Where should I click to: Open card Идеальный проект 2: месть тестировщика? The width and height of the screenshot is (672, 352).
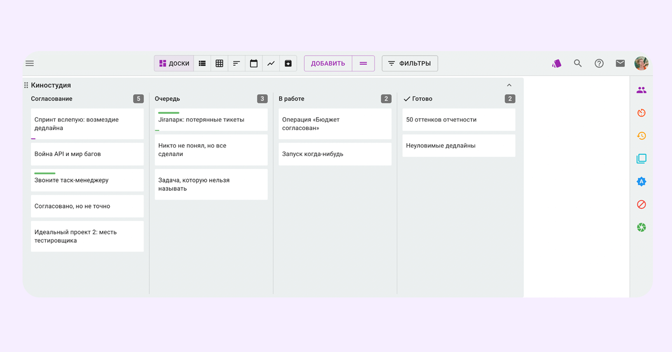[x=87, y=236]
